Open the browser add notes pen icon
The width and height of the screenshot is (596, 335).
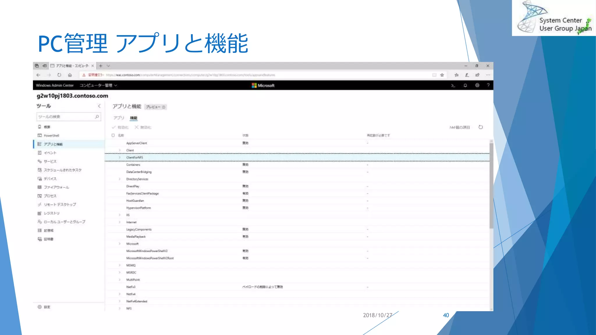click(467, 75)
